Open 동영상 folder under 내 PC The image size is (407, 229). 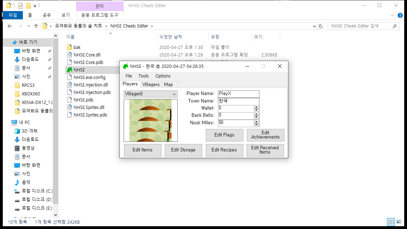pyautogui.click(x=28, y=148)
